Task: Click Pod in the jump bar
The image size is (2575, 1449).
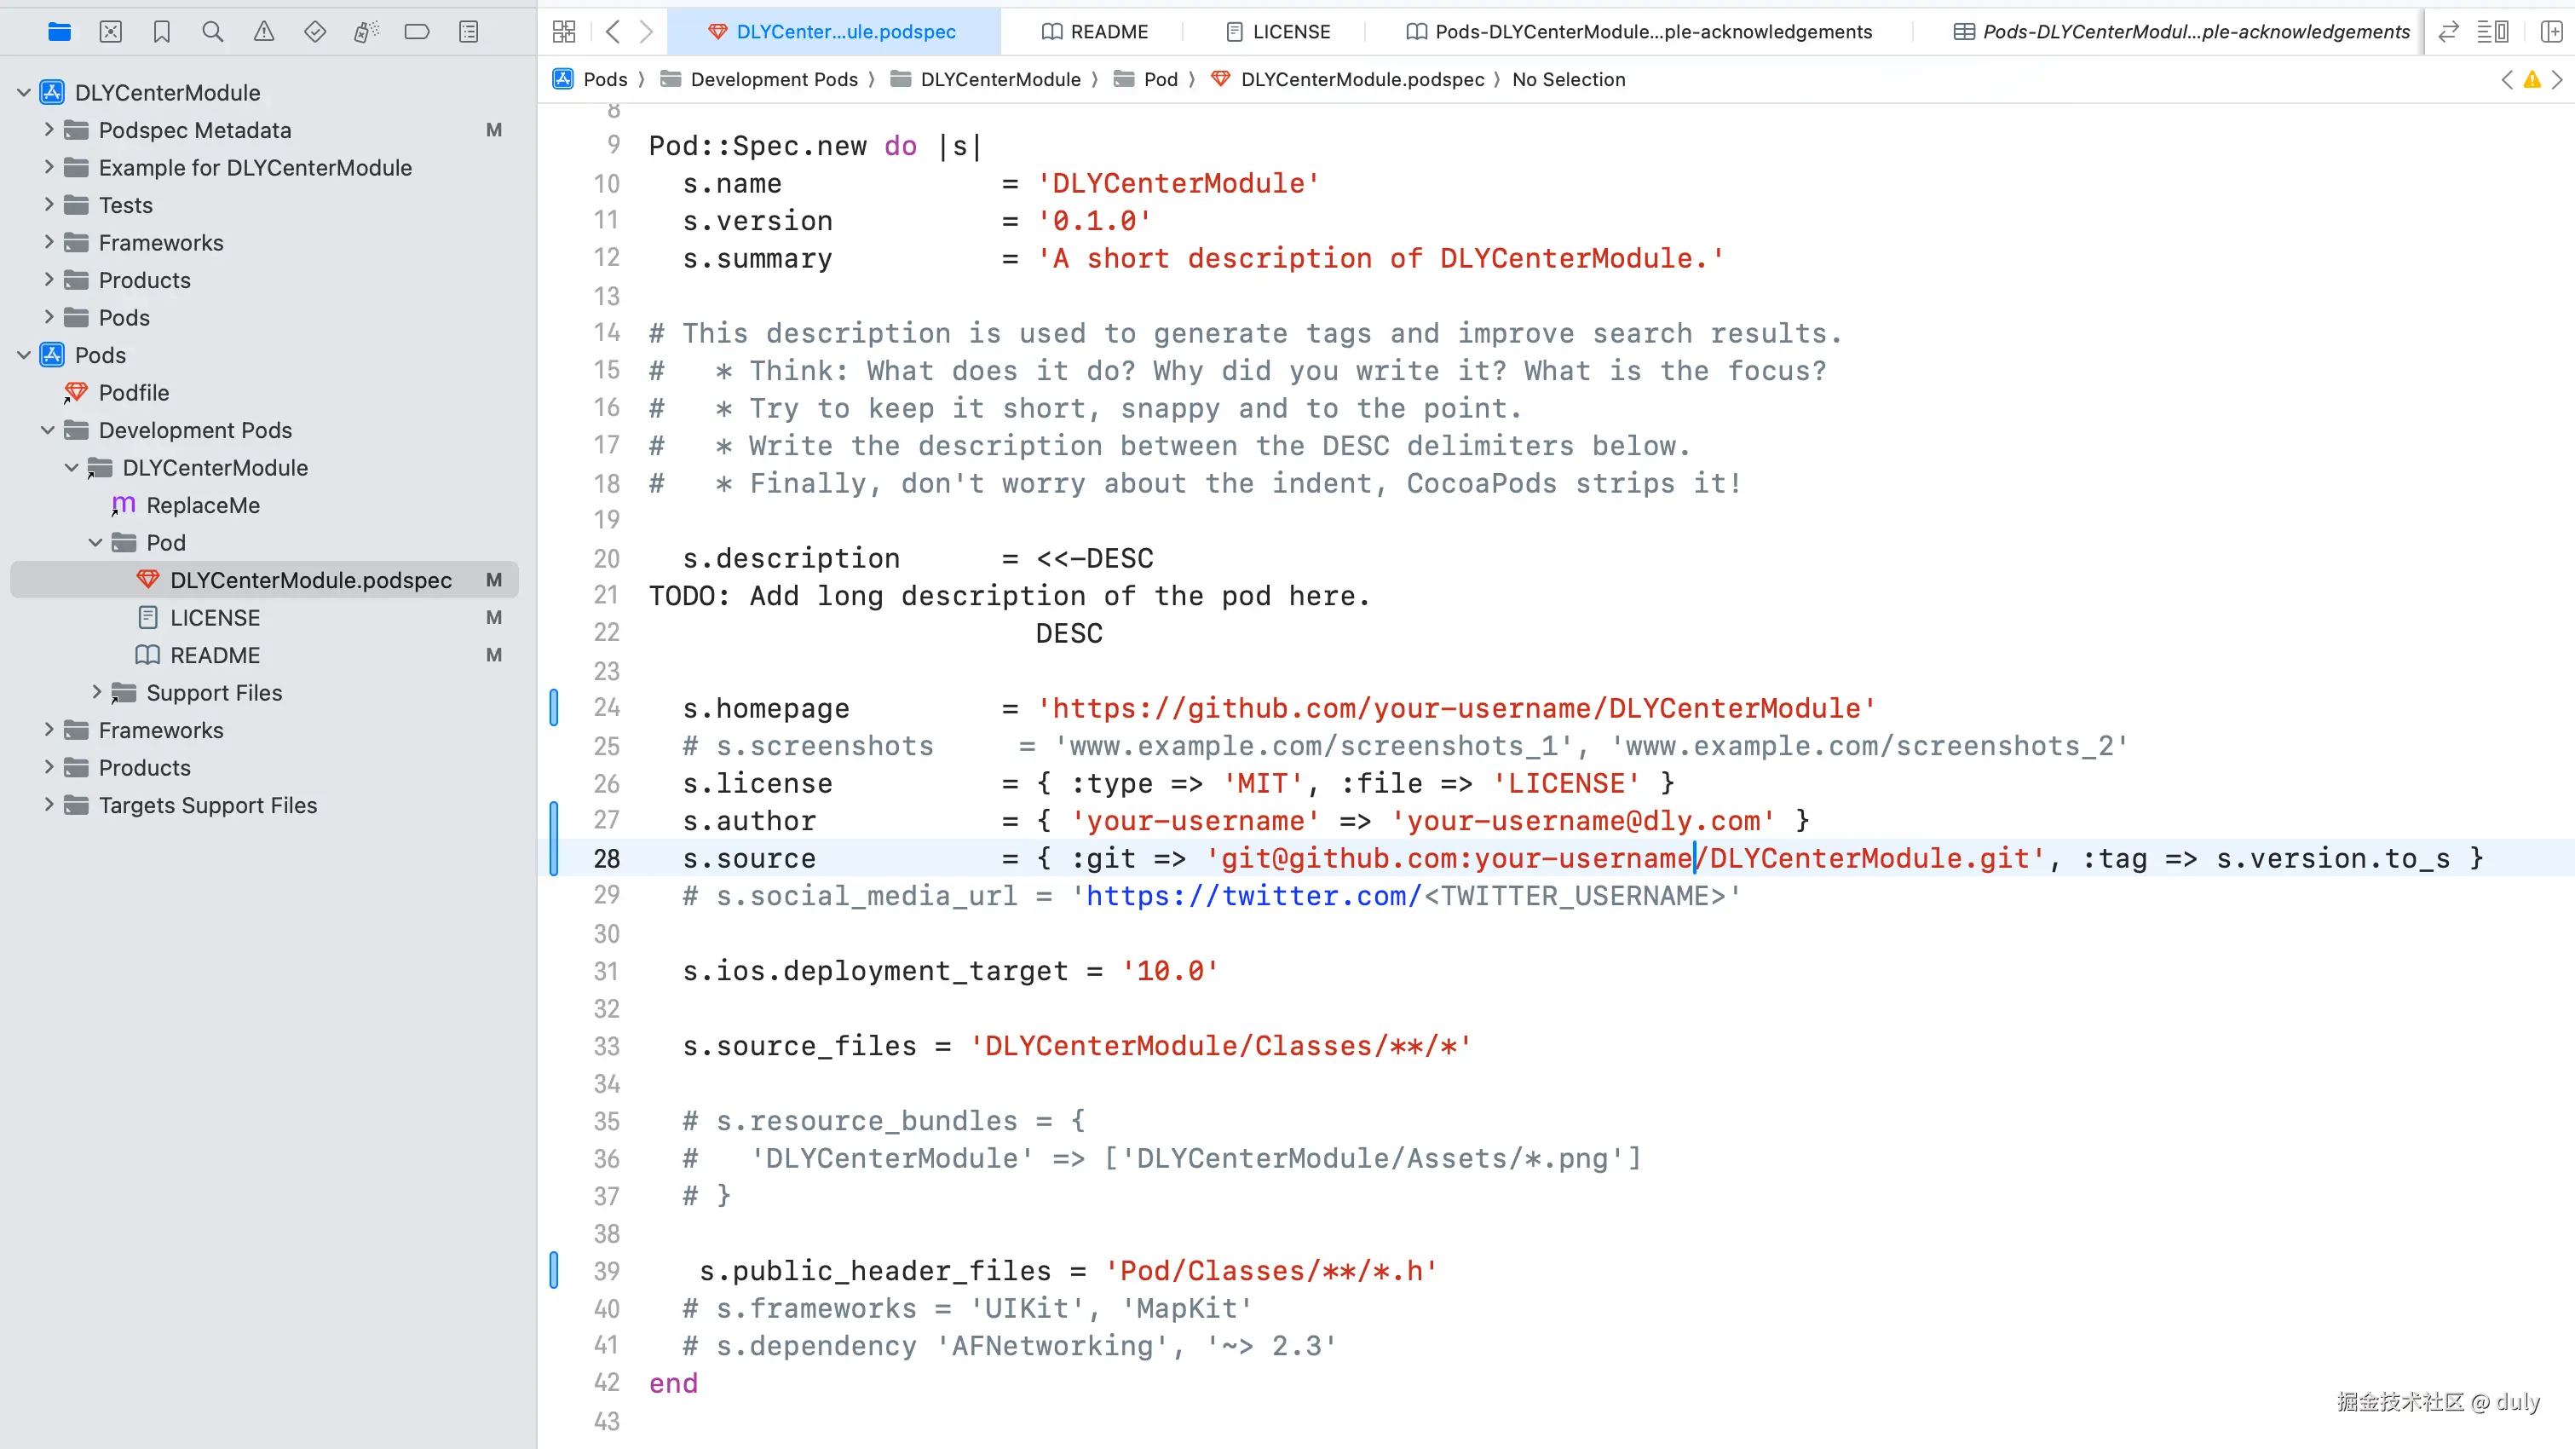Action: (1161, 80)
